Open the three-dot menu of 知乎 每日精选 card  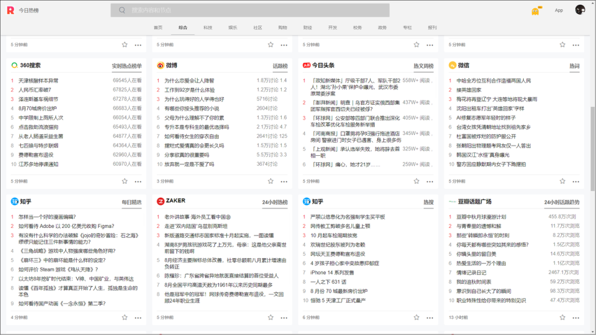coord(138,318)
